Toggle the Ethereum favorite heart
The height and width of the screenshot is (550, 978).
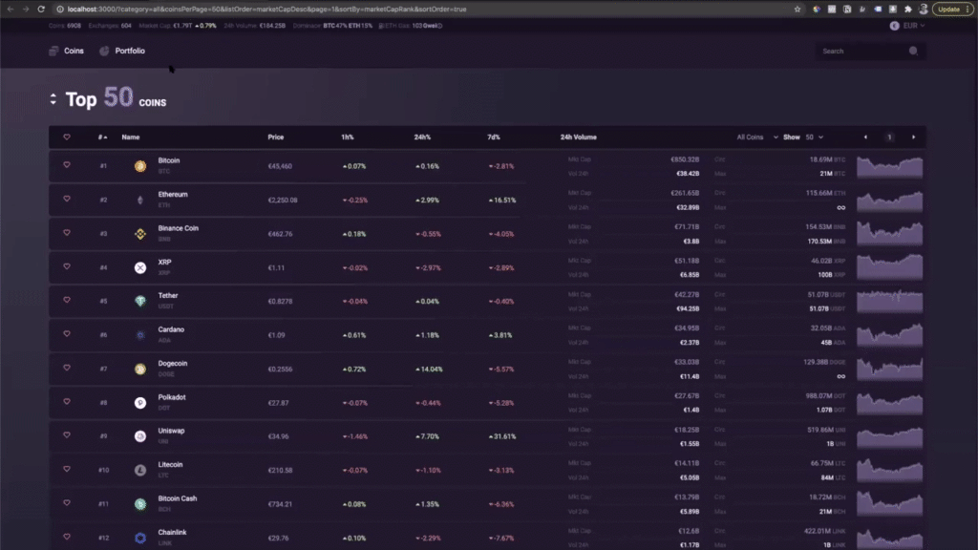tap(67, 199)
